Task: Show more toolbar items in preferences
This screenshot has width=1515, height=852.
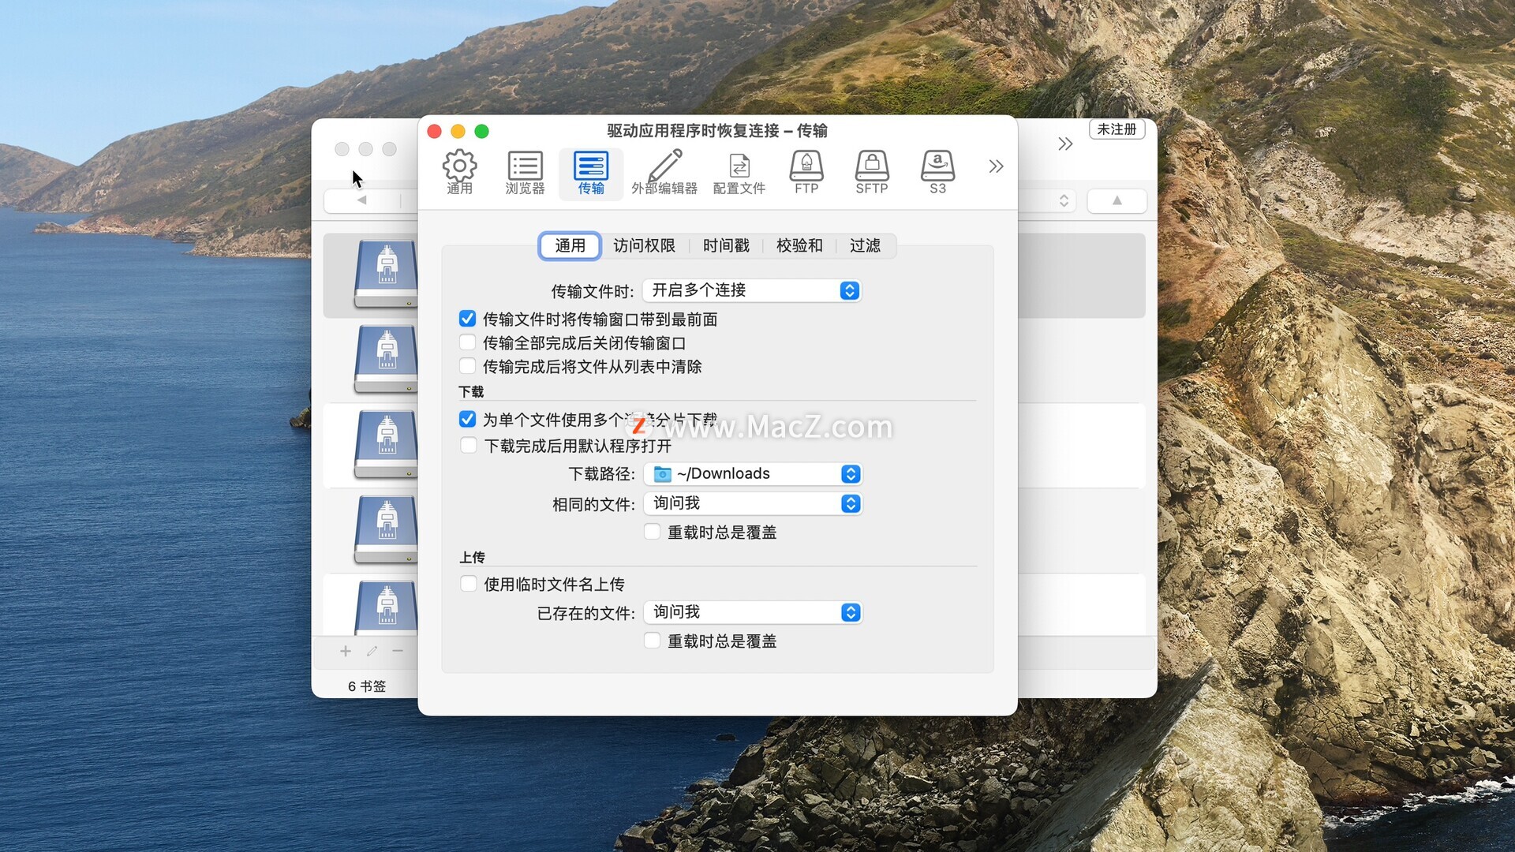Action: point(996,166)
